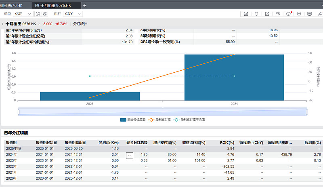The image size is (323, 187).
Task: Click the WP monitor icon
Action: [x=310, y=14]
